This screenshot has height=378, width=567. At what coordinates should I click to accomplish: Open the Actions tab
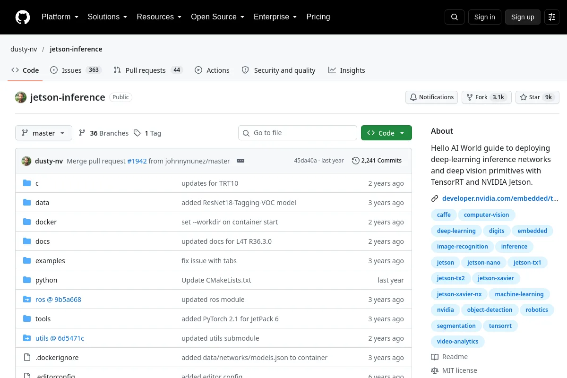click(212, 70)
